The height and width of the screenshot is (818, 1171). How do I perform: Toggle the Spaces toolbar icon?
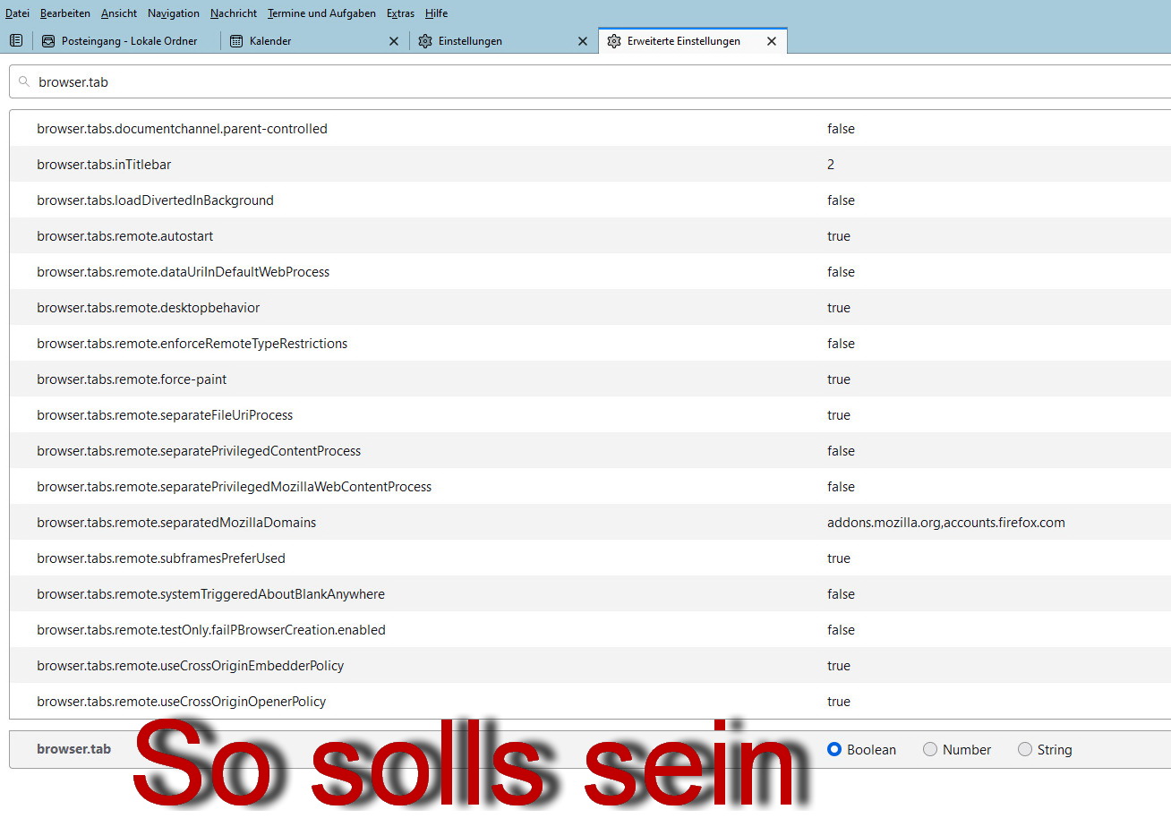[x=16, y=40]
